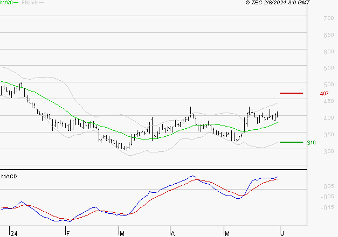Click the -015 MACD axis label
This screenshot has width=338, height=237.
pyautogui.click(x=327, y=207)
